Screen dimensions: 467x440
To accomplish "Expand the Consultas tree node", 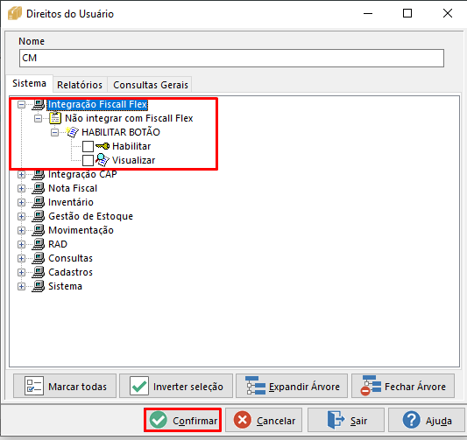I will click(21, 258).
